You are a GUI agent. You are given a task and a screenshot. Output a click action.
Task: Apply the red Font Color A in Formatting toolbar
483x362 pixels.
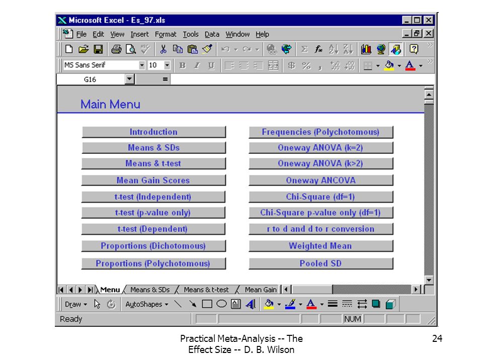click(x=410, y=65)
